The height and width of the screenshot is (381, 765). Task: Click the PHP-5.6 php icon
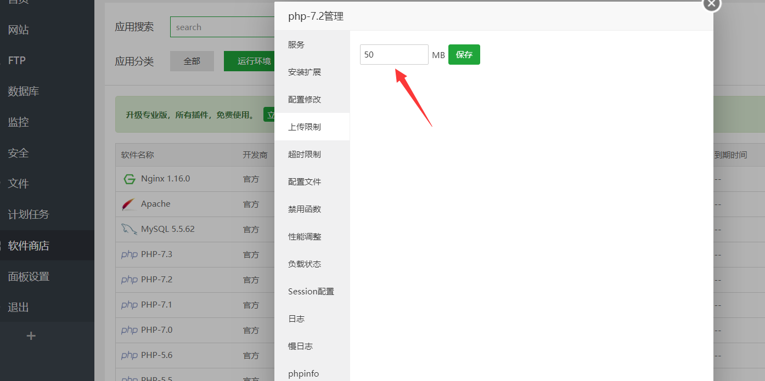[x=129, y=355]
